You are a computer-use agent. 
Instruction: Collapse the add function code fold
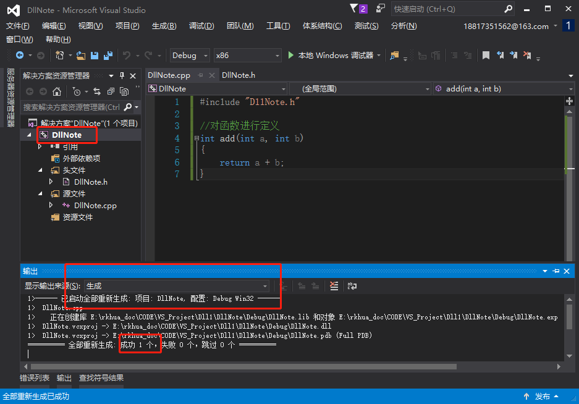point(197,138)
